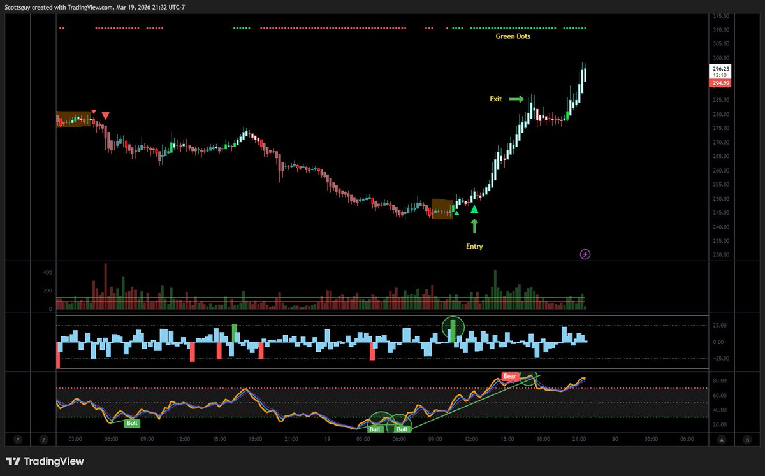Viewport: 765px width, 476px height.
Task: Click the circular A button at bottom right
Action: (722, 440)
